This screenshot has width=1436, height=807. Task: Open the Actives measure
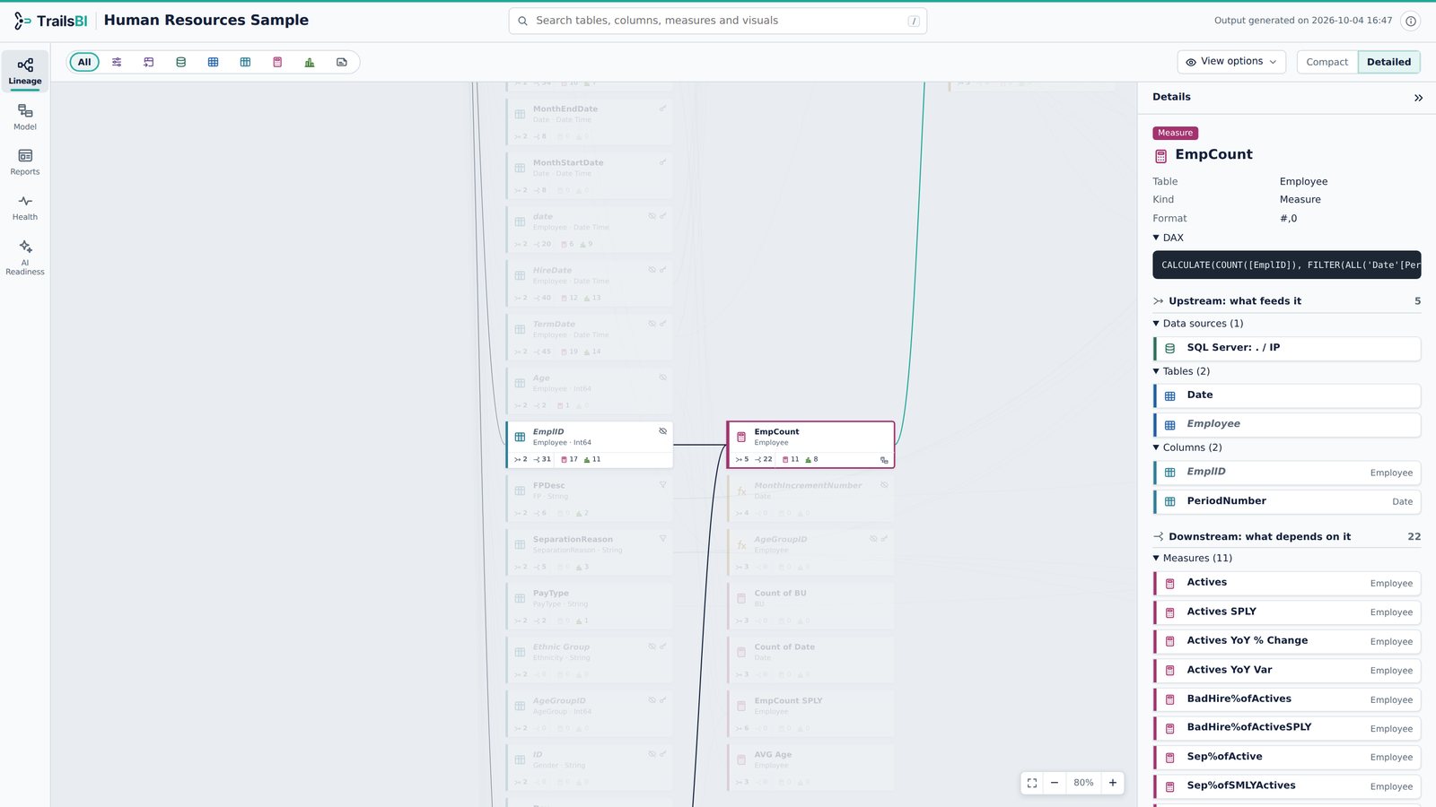click(1287, 583)
